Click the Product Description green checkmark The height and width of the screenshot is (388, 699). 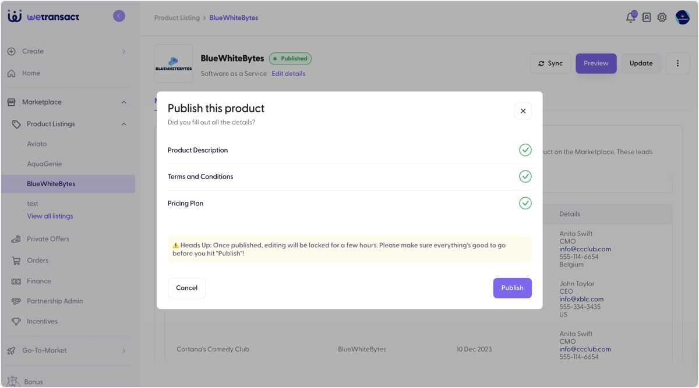(525, 150)
